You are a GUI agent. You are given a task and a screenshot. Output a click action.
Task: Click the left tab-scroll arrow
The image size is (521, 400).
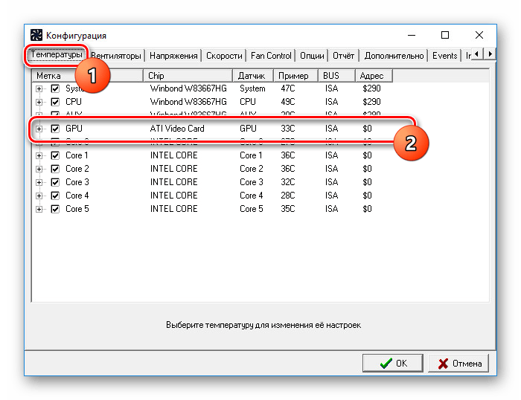click(x=477, y=54)
